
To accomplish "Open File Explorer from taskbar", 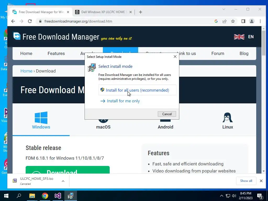I will coord(32,196).
